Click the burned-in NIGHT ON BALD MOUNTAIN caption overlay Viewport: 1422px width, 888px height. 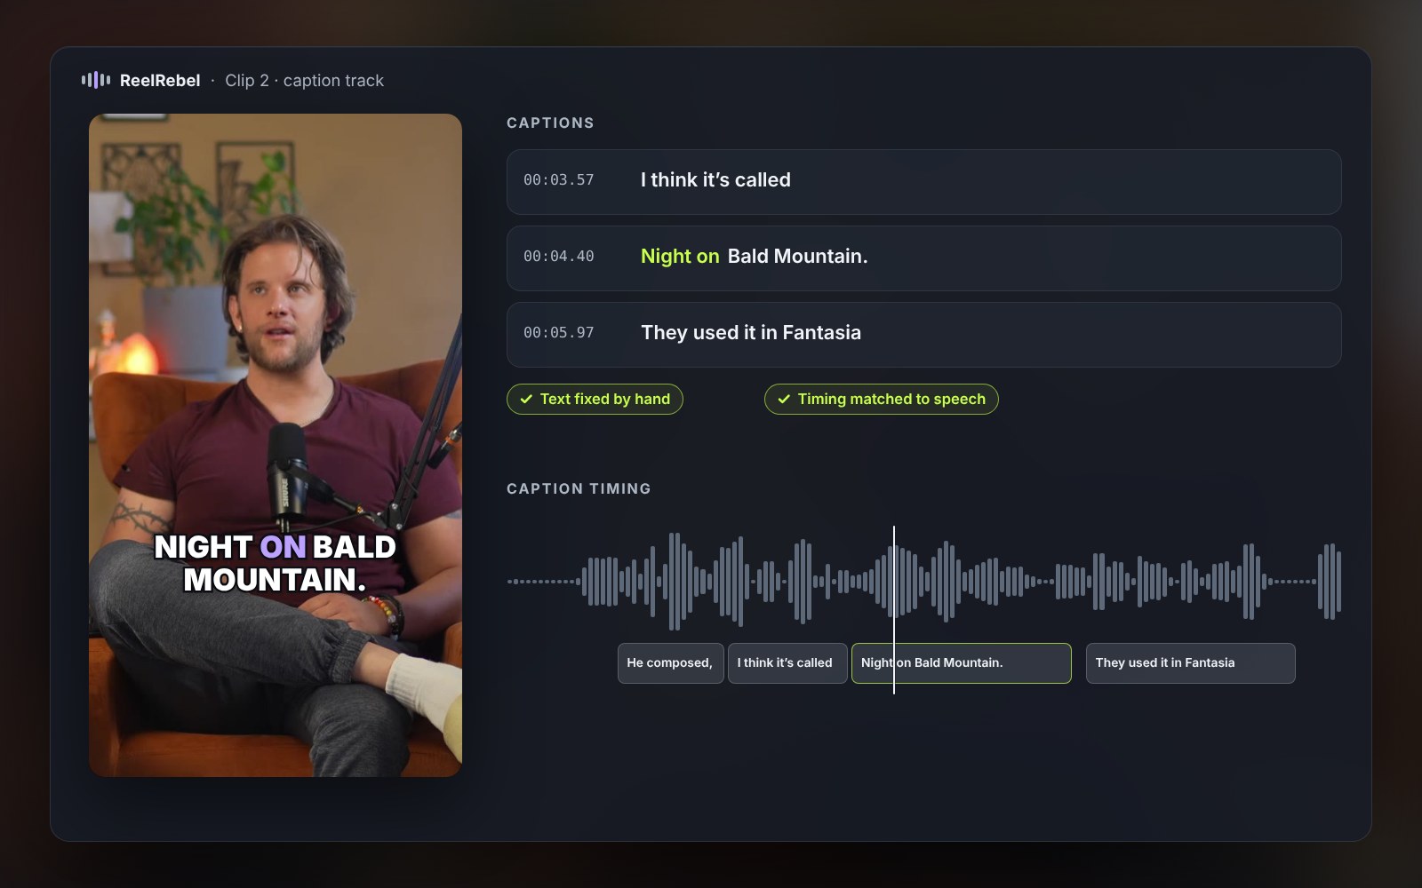click(276, 563)
